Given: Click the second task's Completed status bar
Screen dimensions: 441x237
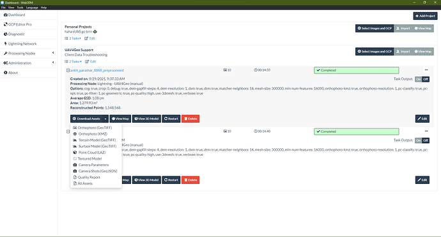Looking at the screenshot, I should tap(357, 132).
